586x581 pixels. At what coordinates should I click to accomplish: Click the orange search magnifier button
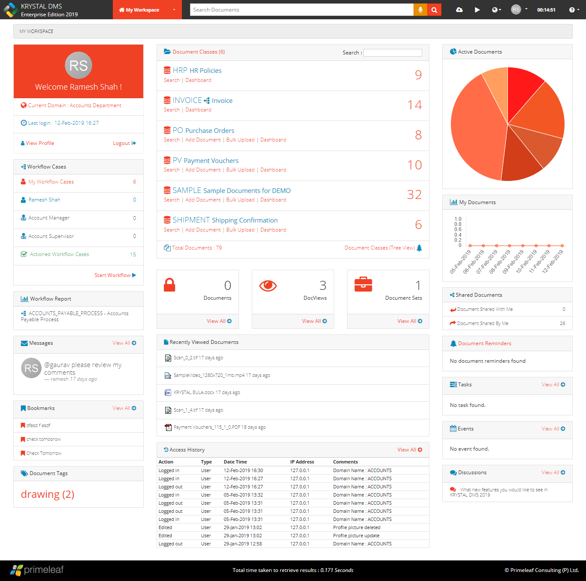pyautogui.click(x=434, y=10)
